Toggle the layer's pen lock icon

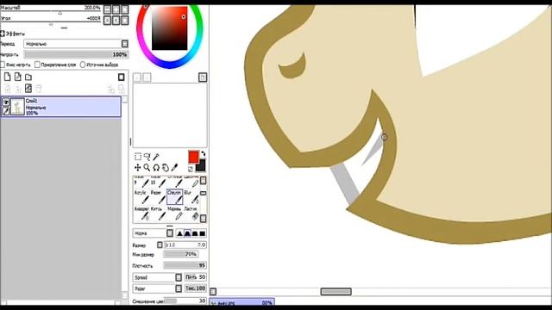pyautogui.click(x=6, y=111)
